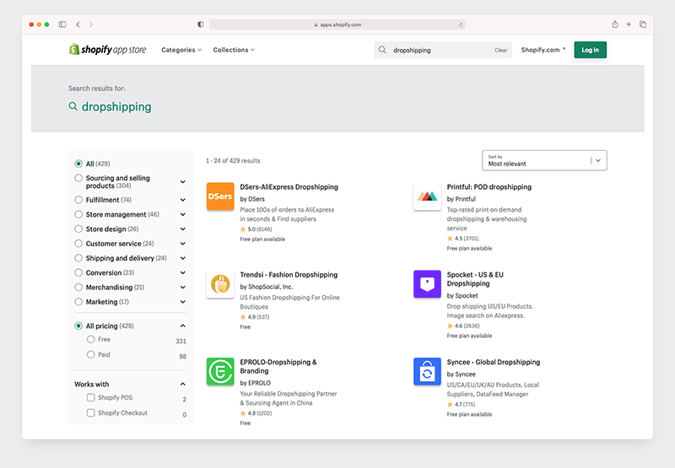
Task: Select the Shipping and delivery radio button
Action: pos(78,258)
